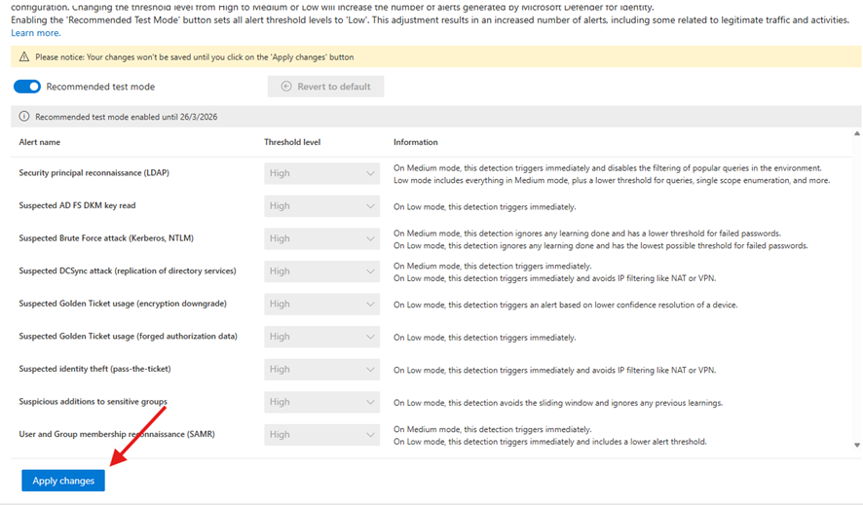
Task: Open the Learn more link
Action: 35,33
